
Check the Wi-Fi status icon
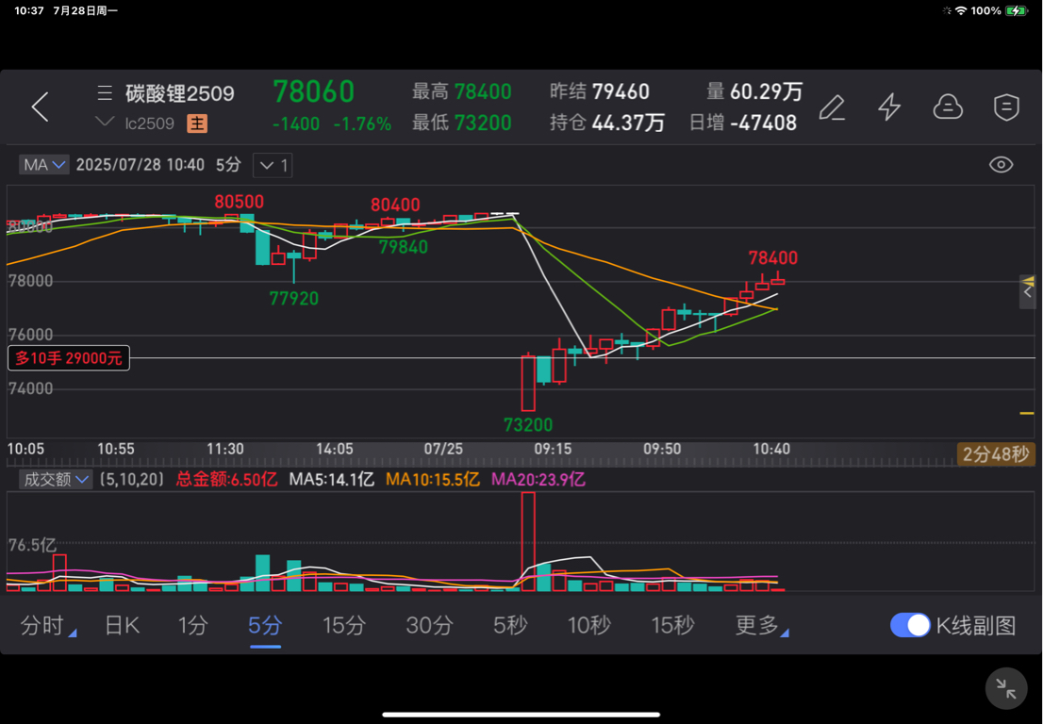[961, 10]
